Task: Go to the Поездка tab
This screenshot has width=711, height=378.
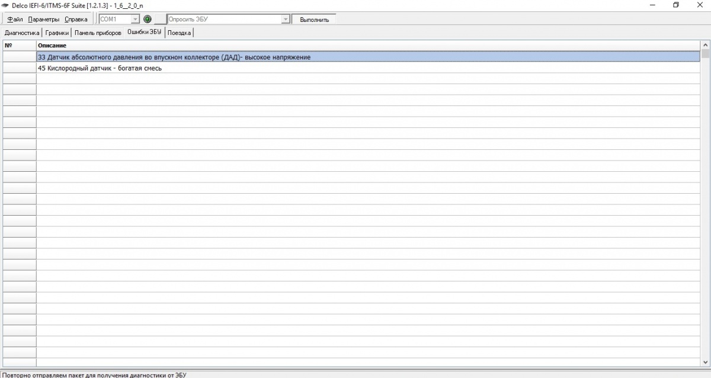Action: (x=180, y=33)
